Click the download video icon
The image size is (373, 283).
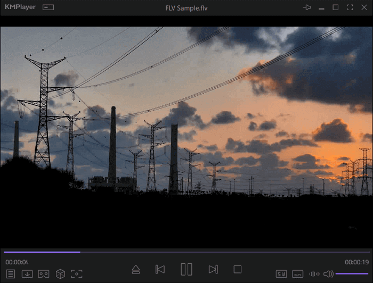27,274
